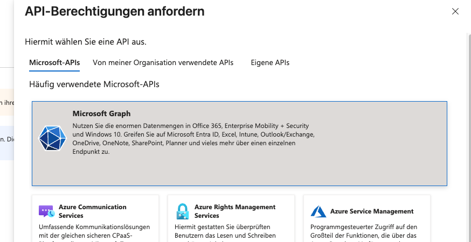Click the Azure Communication Services chat icon
The height and width of the screenshot is (242, 471).
pyautogui.click(x=46, y=211)
